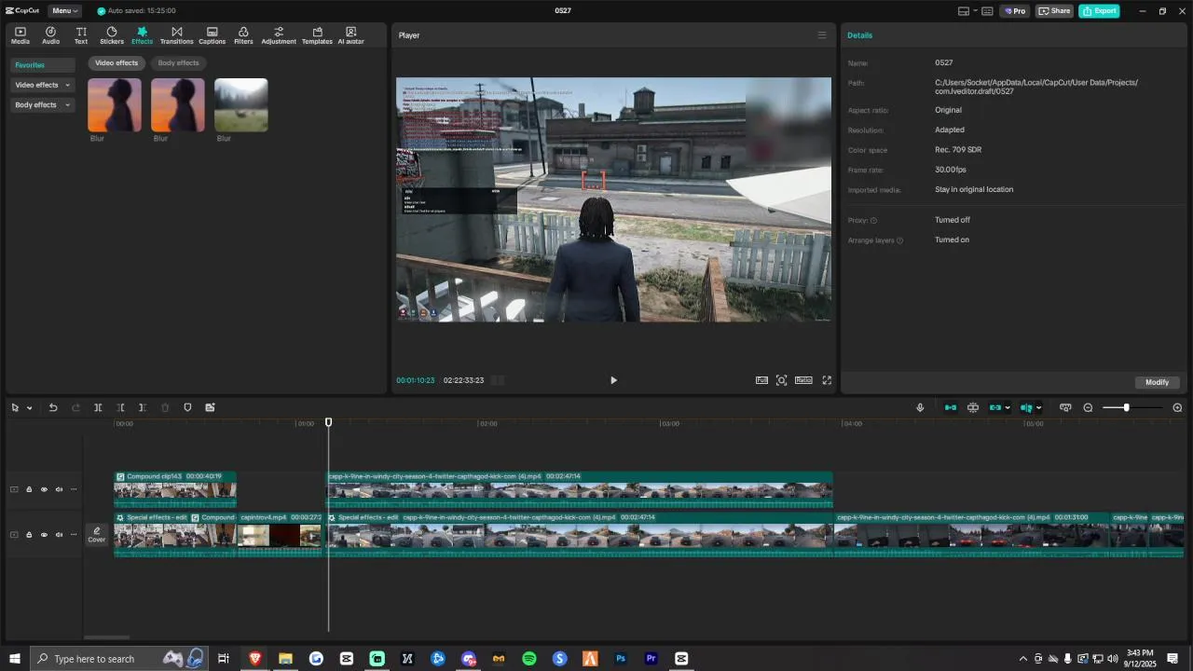Image resolution: width=1193 pixels, height=671 pixels.
Task: Enter fullscreen player view
Action: point(827,380)
